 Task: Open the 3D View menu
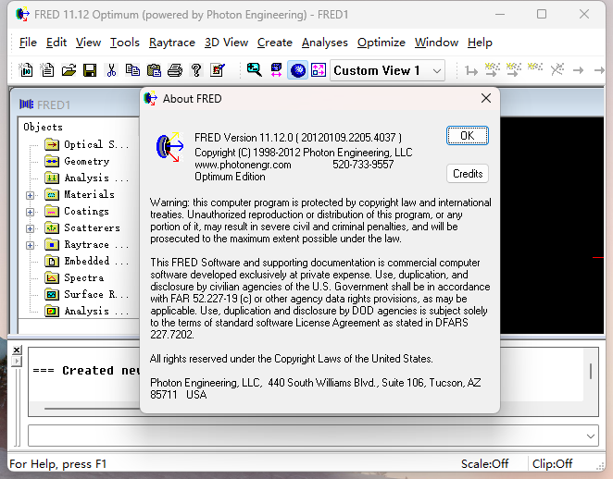point(226,43)
